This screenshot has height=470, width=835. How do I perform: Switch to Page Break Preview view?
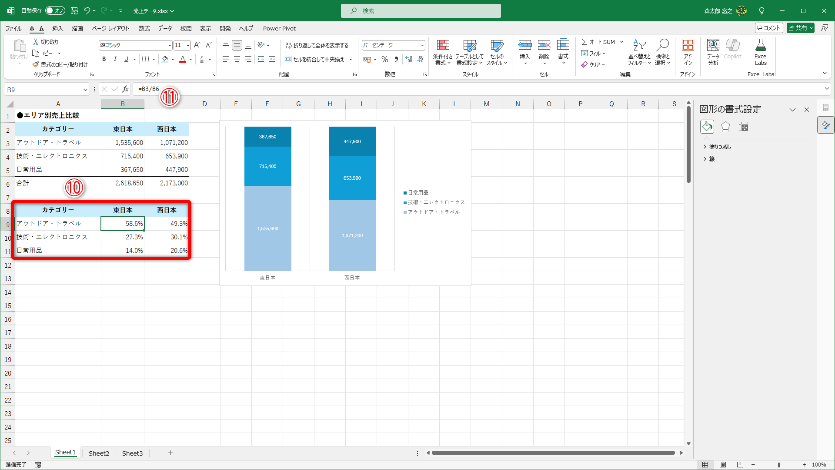740,465
